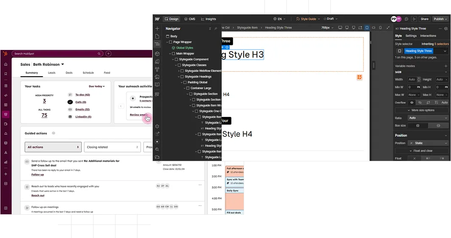The image size is (451, 238).
Task: Open the HubSpot reporting bar-chart icon
Action: click(x=6, y=162)
